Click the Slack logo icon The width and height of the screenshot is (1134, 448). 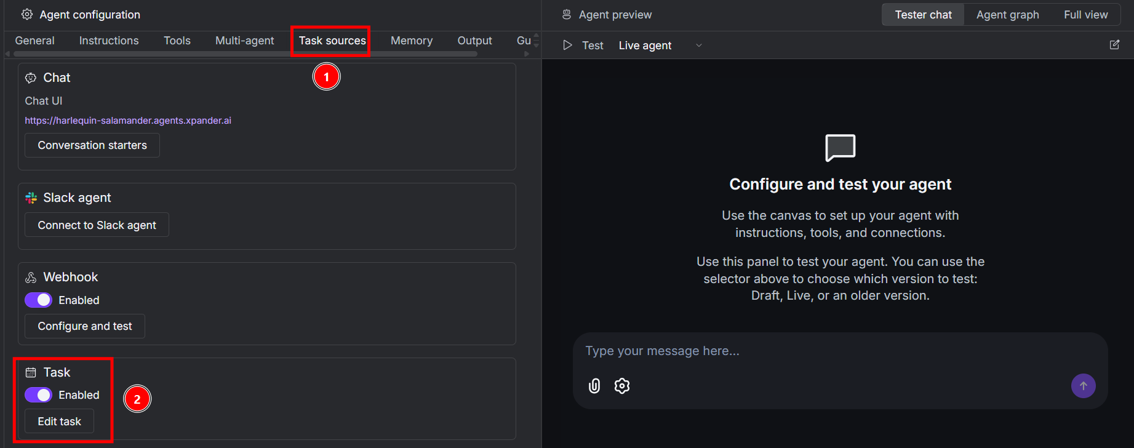(31, 198)
